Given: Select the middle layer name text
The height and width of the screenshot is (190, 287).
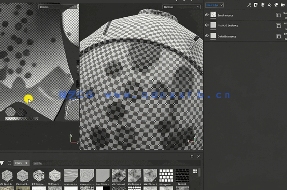Looking at the screenshot, I should 227,25.
